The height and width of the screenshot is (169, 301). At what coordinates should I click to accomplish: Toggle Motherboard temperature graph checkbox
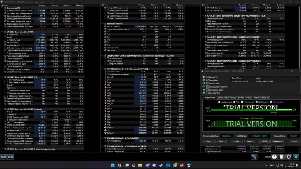(x=219, y=102)
